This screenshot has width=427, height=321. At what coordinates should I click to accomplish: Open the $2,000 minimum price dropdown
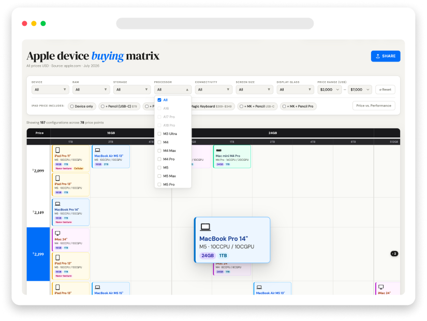[330, 89]
